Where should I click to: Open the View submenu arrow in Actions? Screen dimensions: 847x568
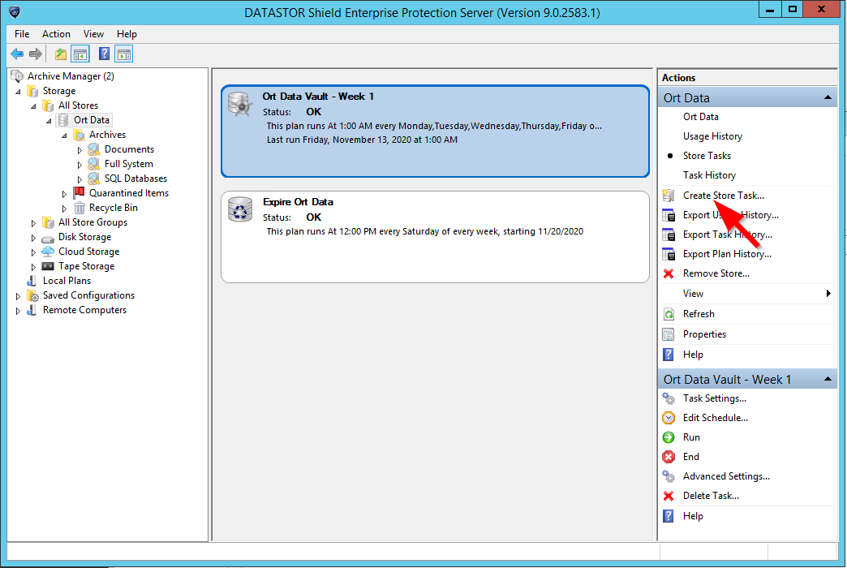click(828, 294)
